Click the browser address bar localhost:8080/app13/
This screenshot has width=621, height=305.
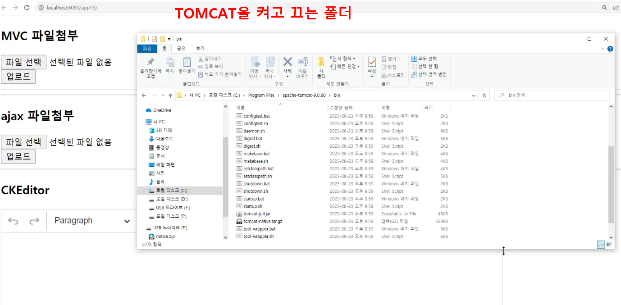point(72,8)
